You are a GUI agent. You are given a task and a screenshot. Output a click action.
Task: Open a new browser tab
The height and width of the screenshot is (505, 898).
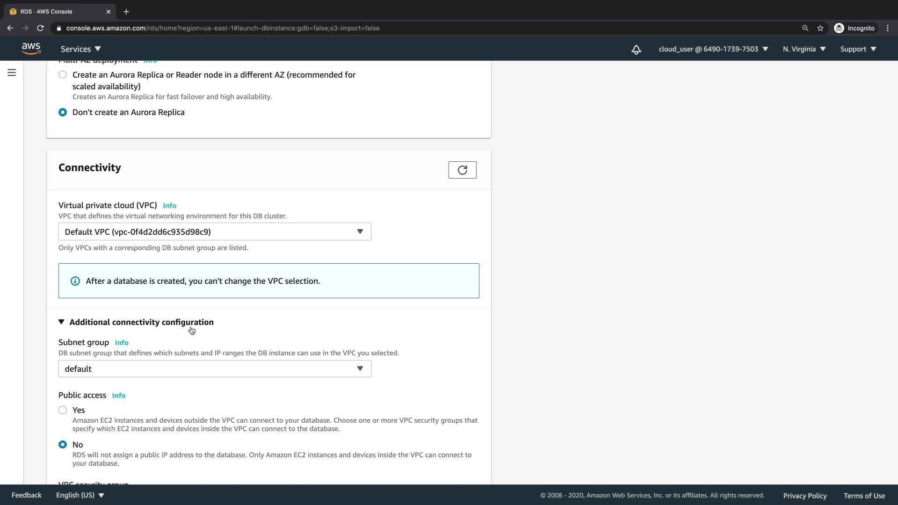pos(126,12)
